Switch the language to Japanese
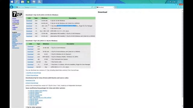This screenshot has width=193, height=108. 15,41
